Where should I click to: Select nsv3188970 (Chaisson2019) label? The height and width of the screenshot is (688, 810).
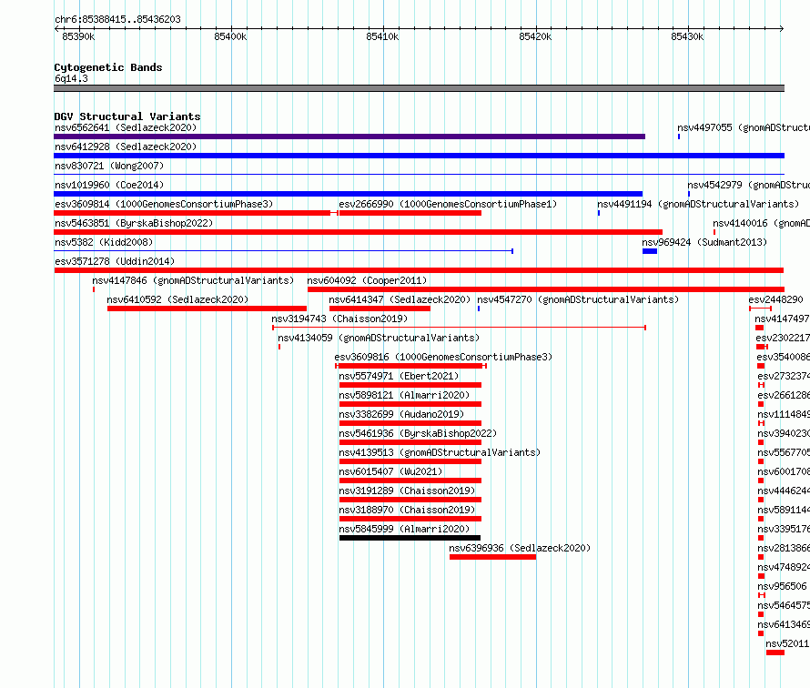(407, 510)
